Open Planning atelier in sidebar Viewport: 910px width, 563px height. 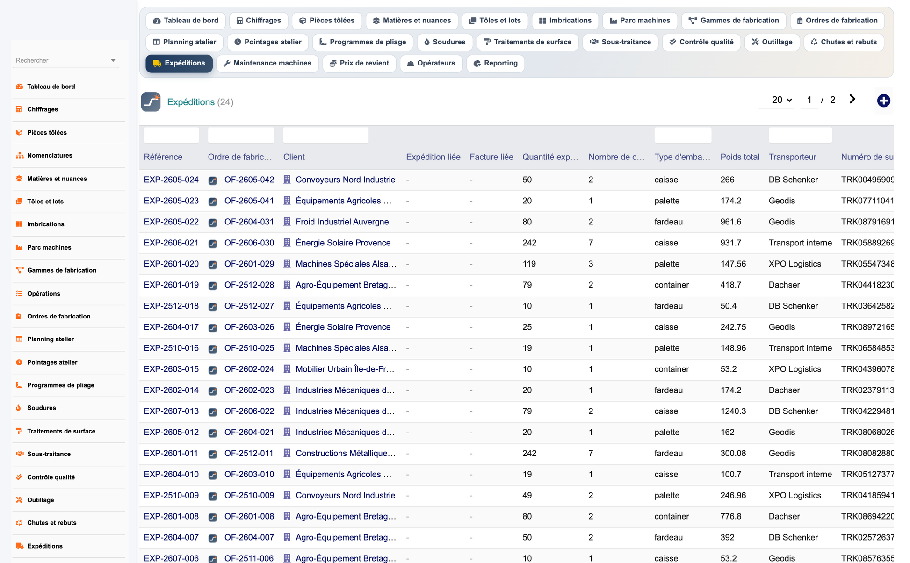(51, 339)
